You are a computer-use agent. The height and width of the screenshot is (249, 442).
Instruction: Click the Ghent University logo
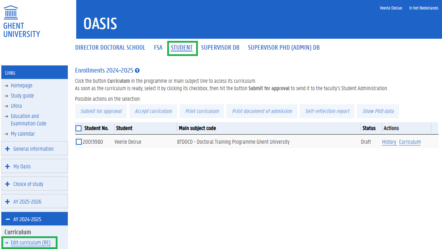pos(22,21)
